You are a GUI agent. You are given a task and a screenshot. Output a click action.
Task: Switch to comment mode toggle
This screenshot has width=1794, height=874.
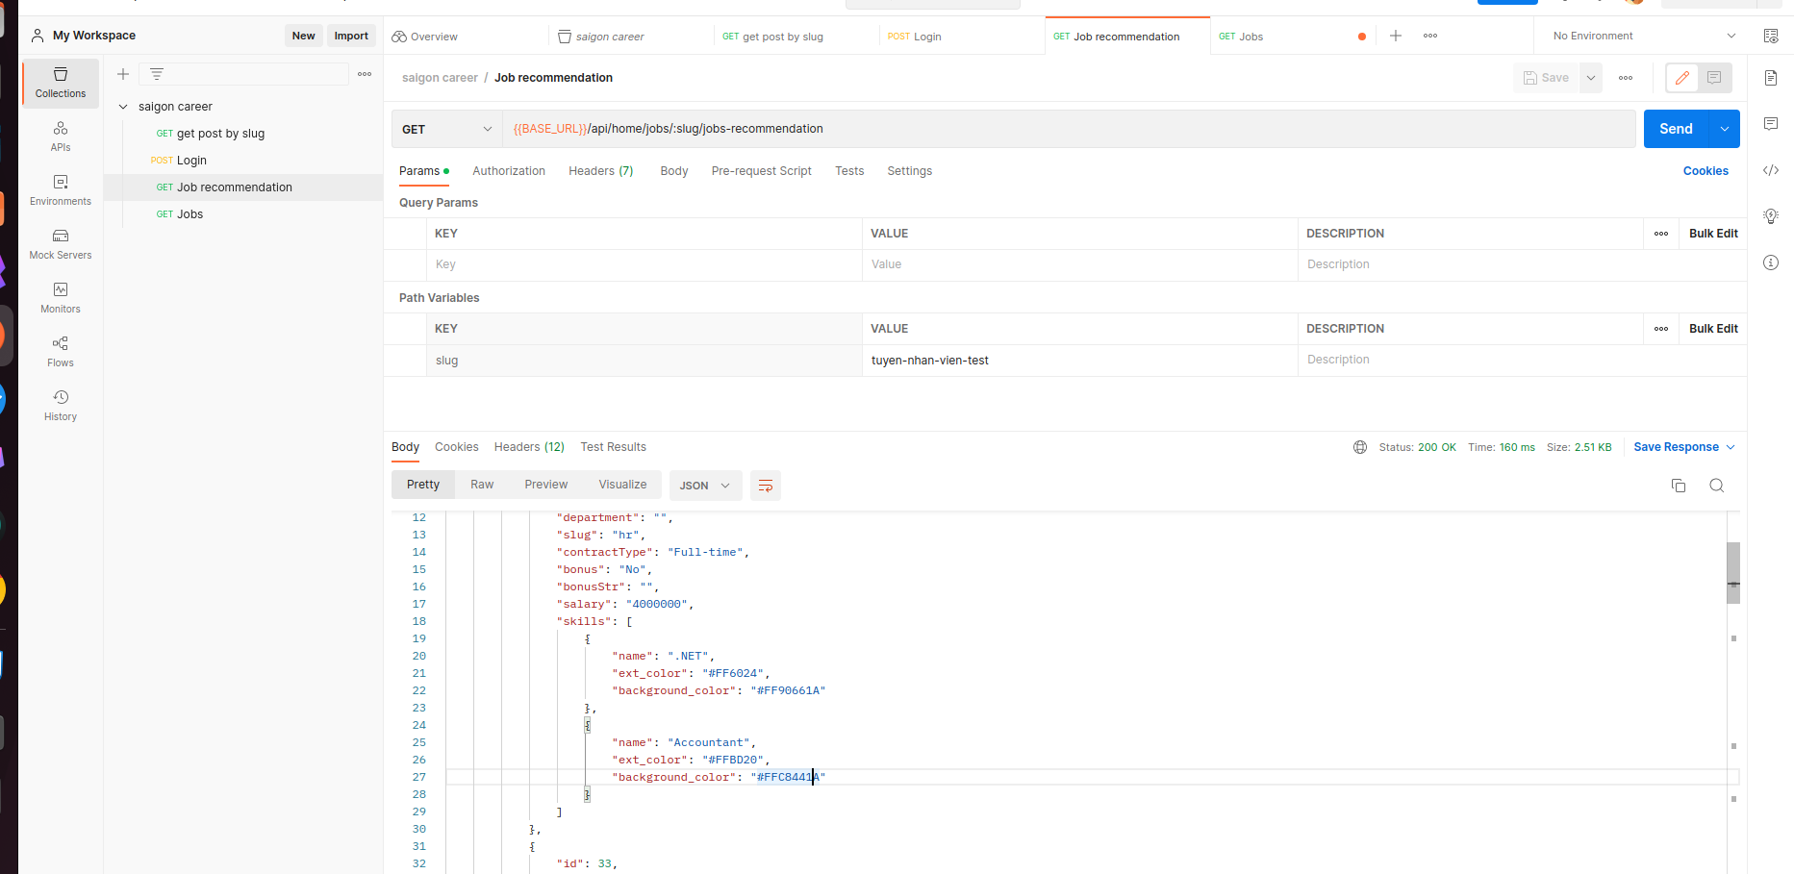coord(1714,78)
